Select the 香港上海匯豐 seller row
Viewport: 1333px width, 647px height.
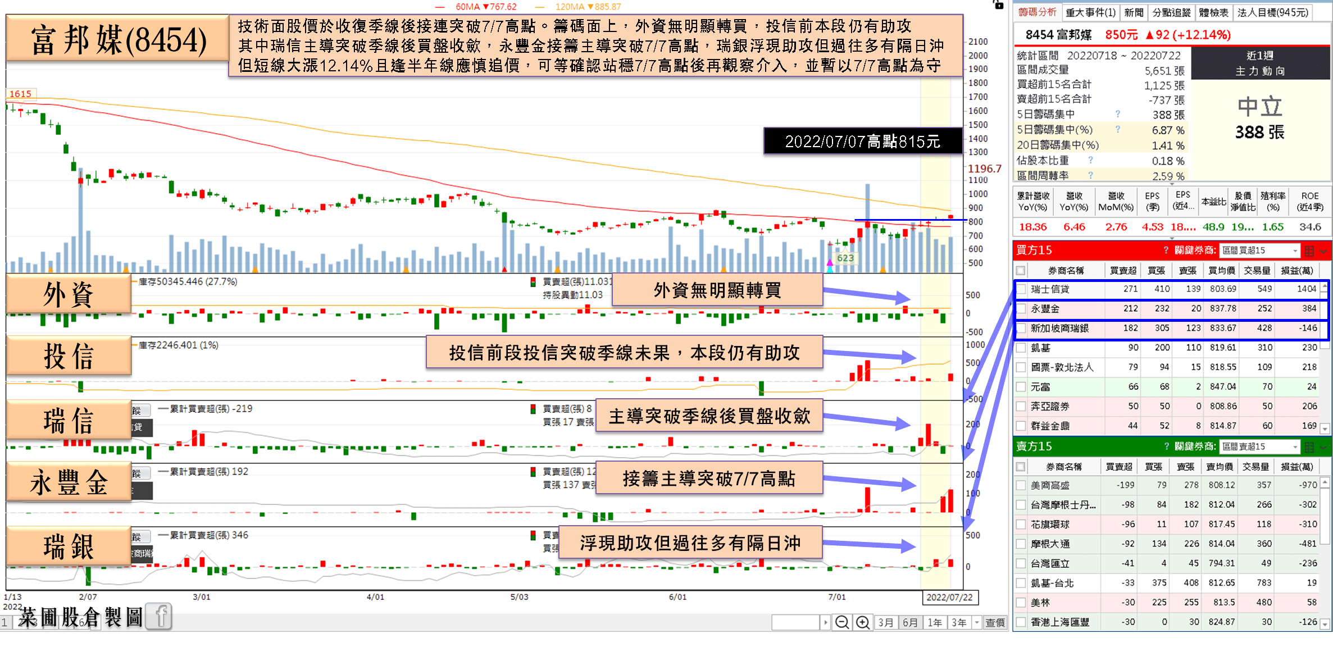pos(1167,622)
